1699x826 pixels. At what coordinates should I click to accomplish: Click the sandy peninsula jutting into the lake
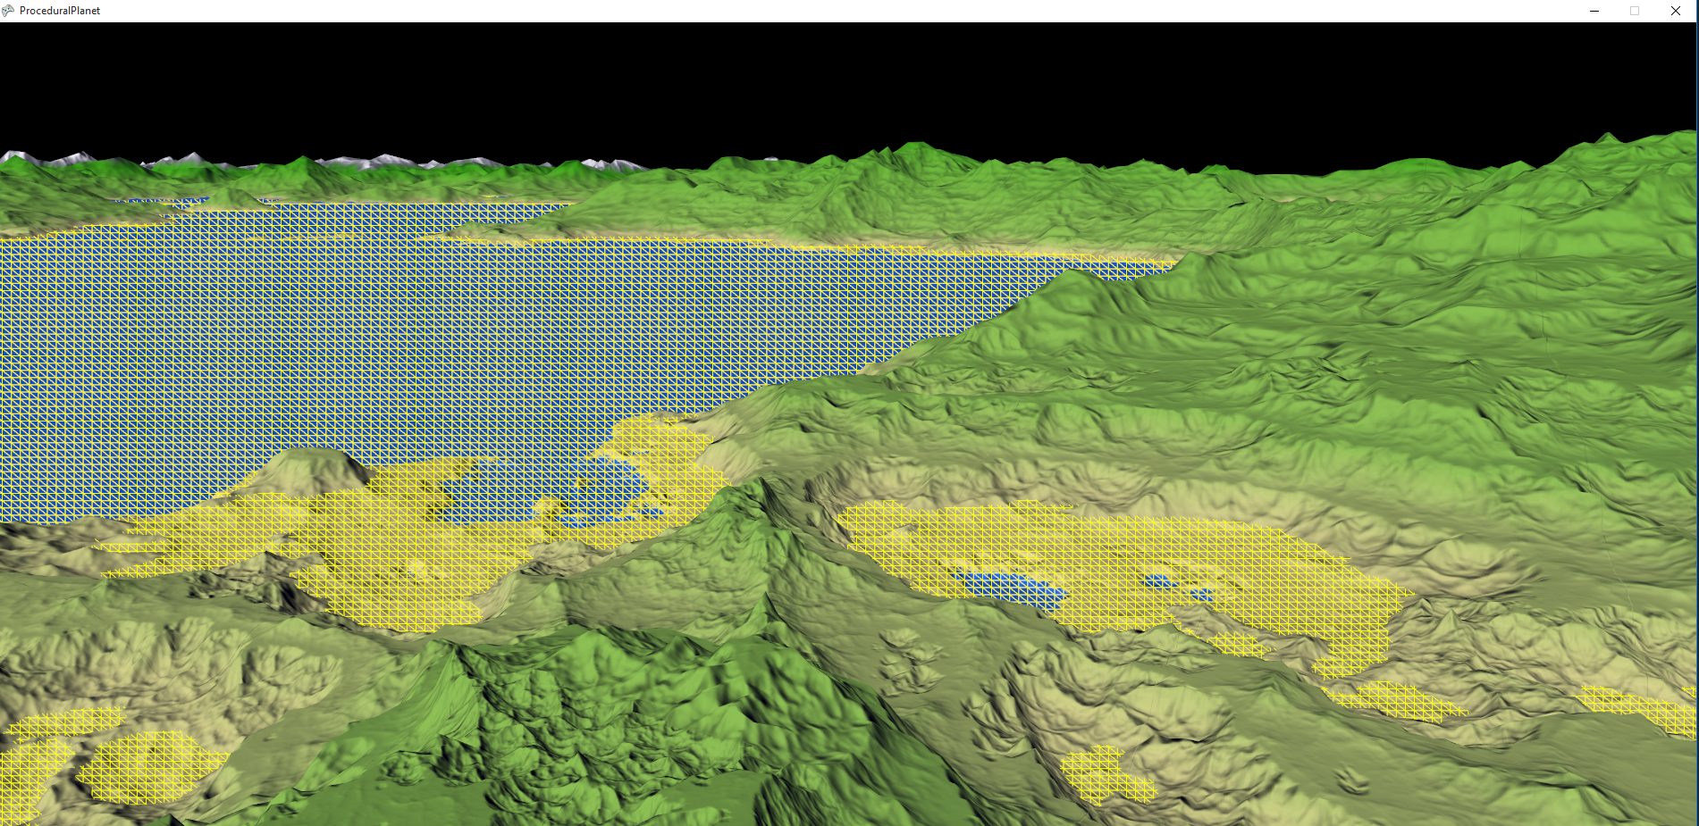pyautogui.click(x=661, y=446)
